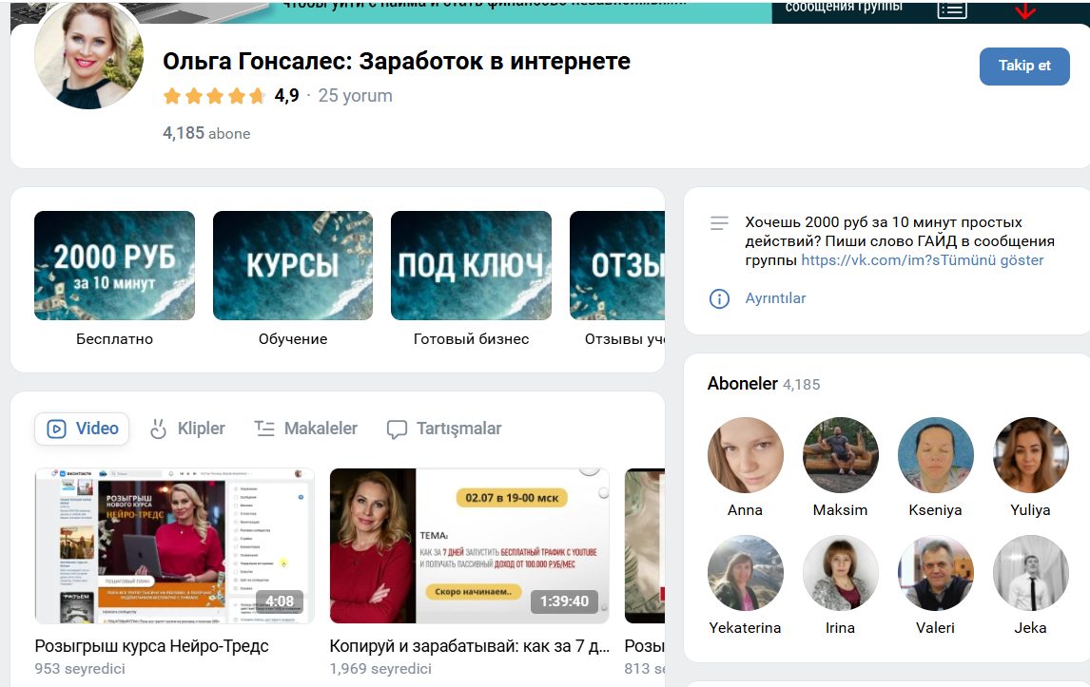Open subscriber Valeri's avatar
The height and width of the screenshot is (687, 1090).
936,573
